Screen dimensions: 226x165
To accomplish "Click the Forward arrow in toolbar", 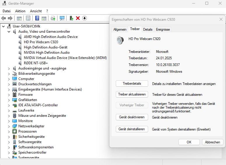I will [10, 18].
